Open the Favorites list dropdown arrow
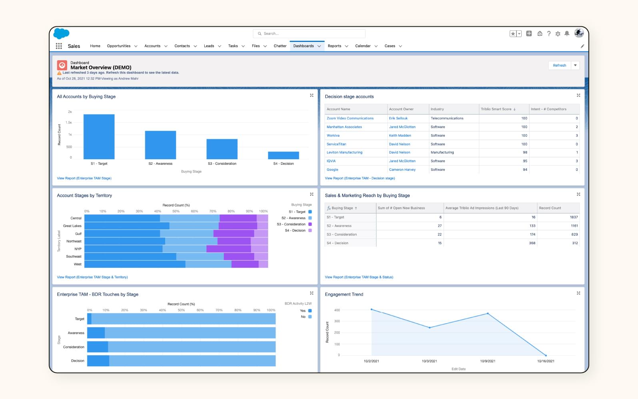This screenshot has width=638, height=399. 519,34
